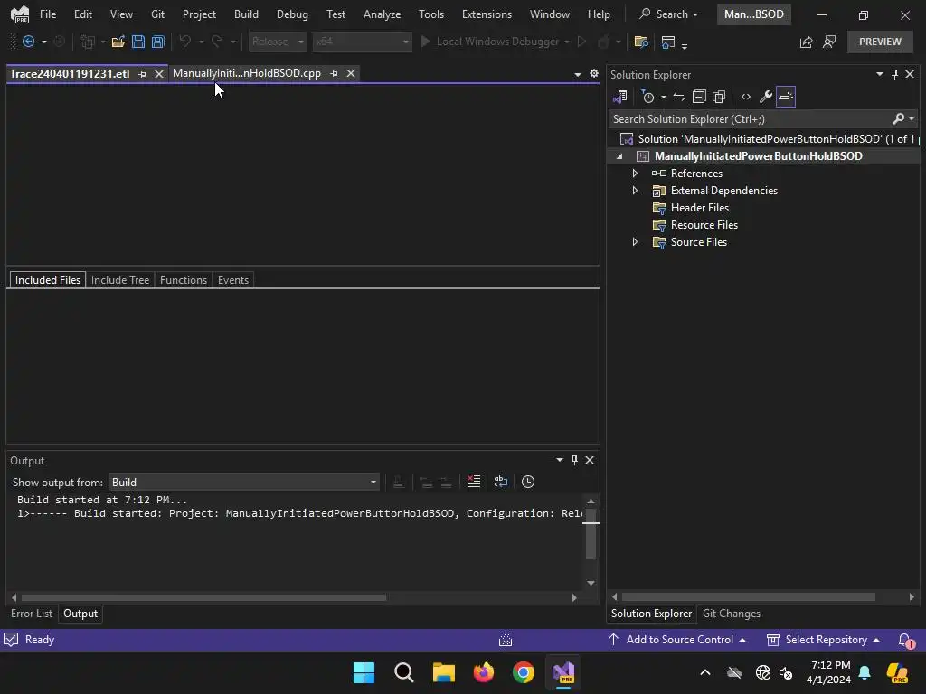The height and width of the screenshot is (694, 926).
Task: Toggle auto hide pin on Solution Explorer
Action: click(894, 74)
